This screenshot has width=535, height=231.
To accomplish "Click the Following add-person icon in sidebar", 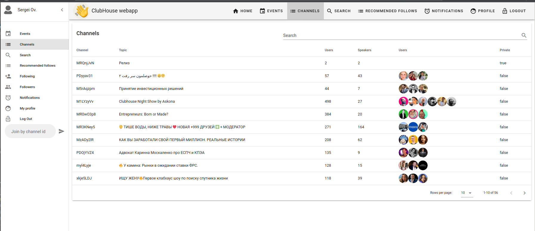I will (8, 76).
